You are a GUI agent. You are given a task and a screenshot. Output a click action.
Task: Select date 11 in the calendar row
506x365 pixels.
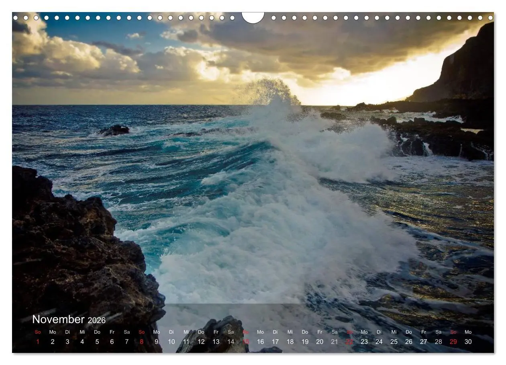click(186, 342)
